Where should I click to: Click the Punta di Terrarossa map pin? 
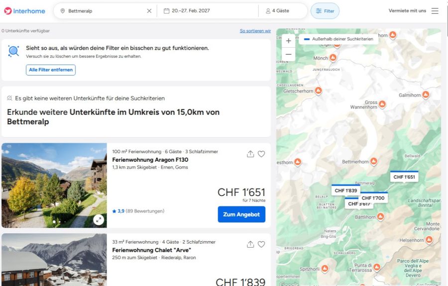tap(377, 267)
